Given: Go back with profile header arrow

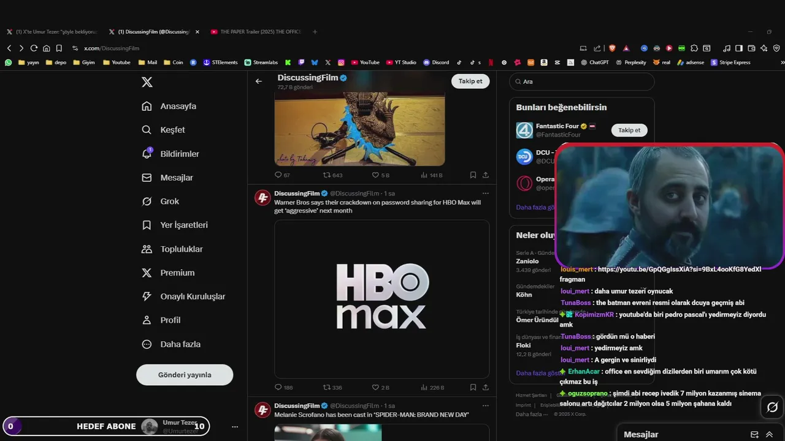Looking at the screenshot, I should click(259, 81).
